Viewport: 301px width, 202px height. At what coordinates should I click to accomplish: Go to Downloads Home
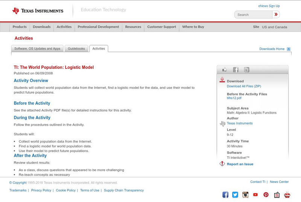[272, 49]
